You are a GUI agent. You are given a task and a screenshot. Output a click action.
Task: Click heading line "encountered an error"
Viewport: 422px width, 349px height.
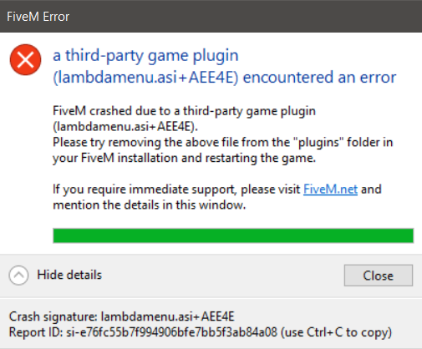click(x=319, y=77)
